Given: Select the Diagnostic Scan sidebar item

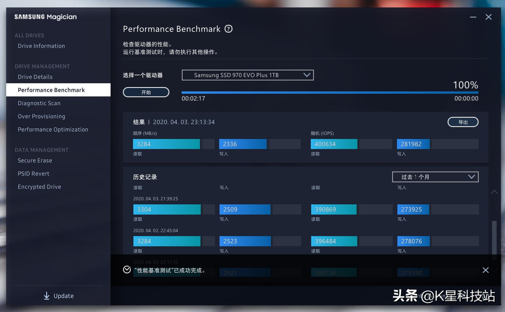Looking at the screenshot, I should (x=39, y=103).
